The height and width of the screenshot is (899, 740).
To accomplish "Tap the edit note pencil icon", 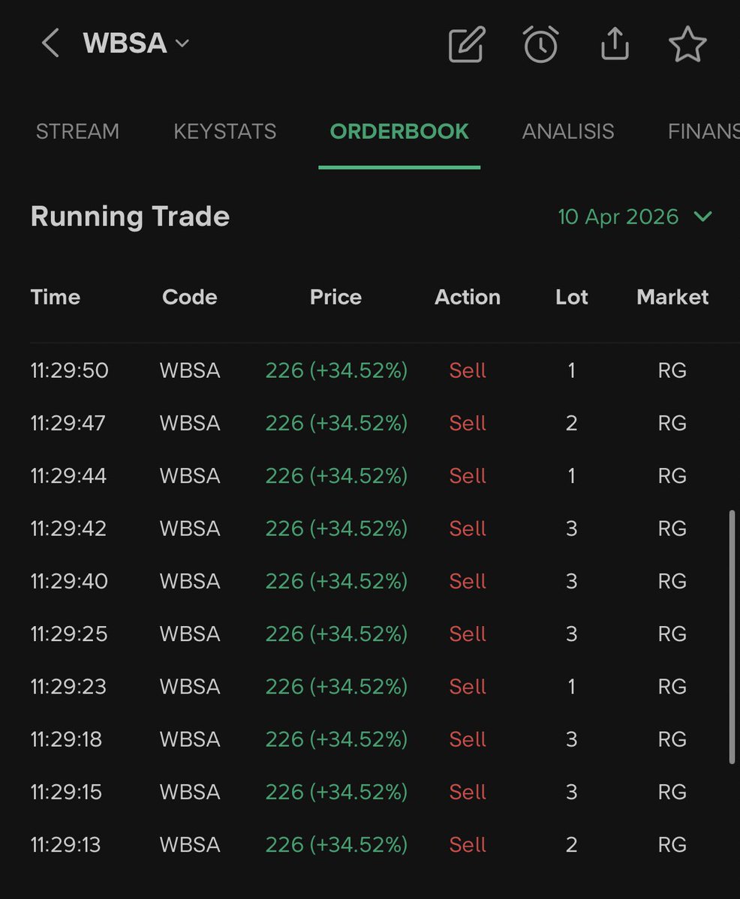I will [467, 44].
